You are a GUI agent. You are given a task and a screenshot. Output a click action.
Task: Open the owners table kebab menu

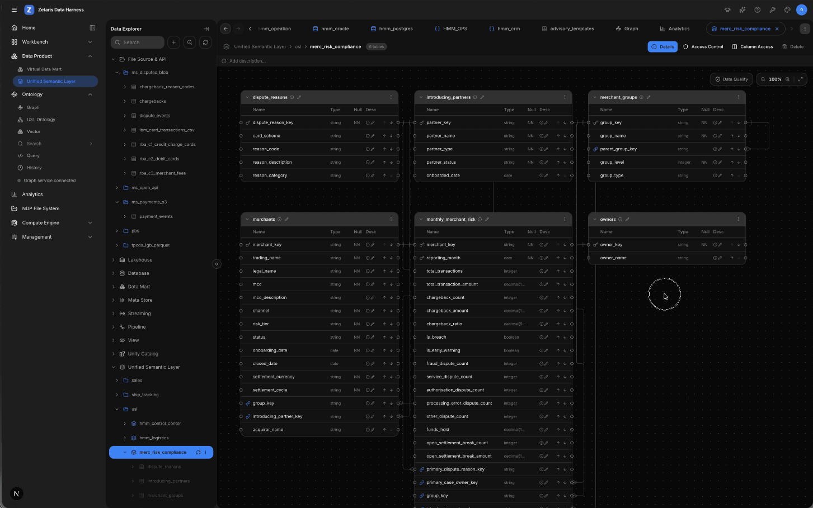738,219
